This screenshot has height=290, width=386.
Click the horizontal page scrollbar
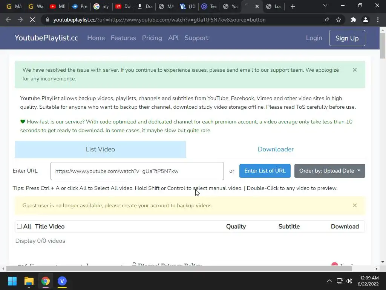[x=179, y=268]
